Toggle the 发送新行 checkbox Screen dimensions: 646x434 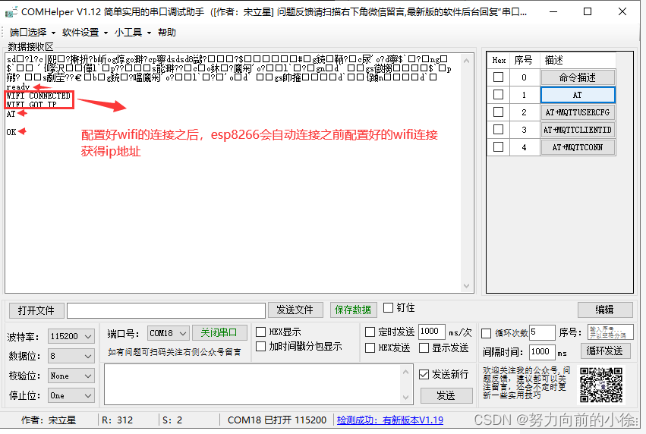pyautogui.click(x=424, y=374)
